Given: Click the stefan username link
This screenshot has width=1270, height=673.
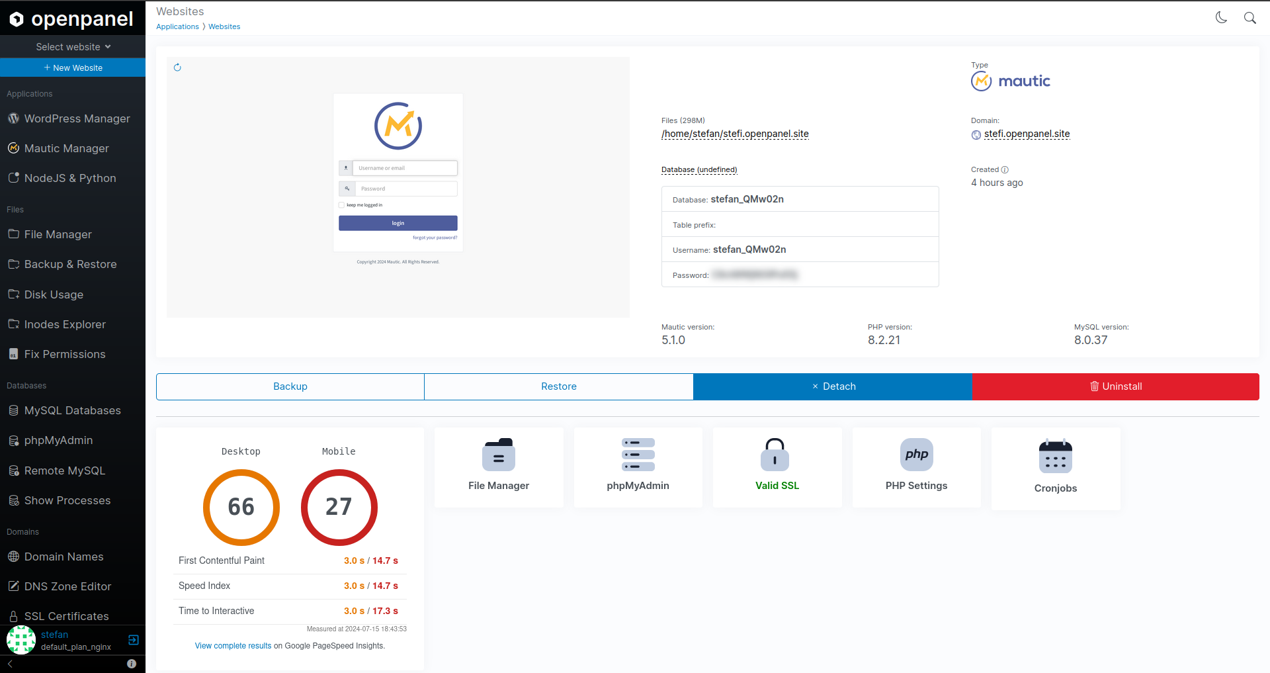Looking at the screenshot, I should (x=54, y=635).
